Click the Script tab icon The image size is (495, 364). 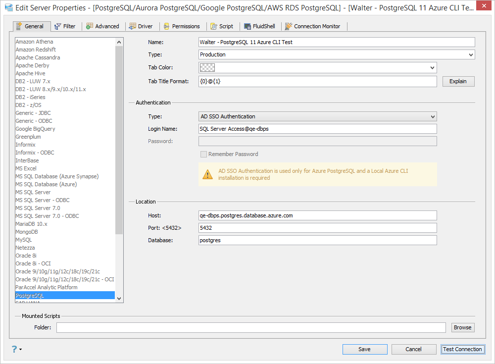tap(214, 26)
